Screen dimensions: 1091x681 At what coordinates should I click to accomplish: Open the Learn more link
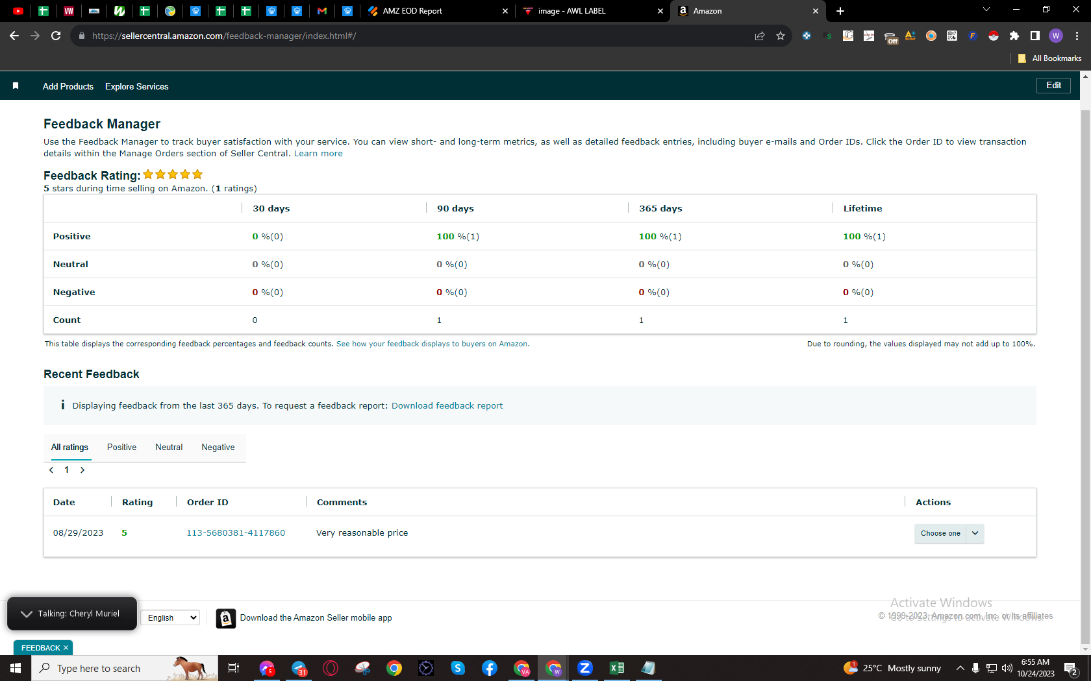(x=318, y=154)
